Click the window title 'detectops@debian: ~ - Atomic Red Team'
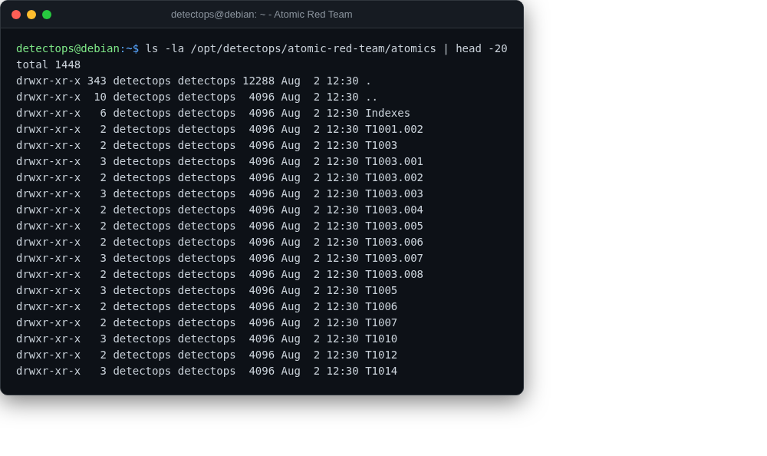 tap(262, 15)
